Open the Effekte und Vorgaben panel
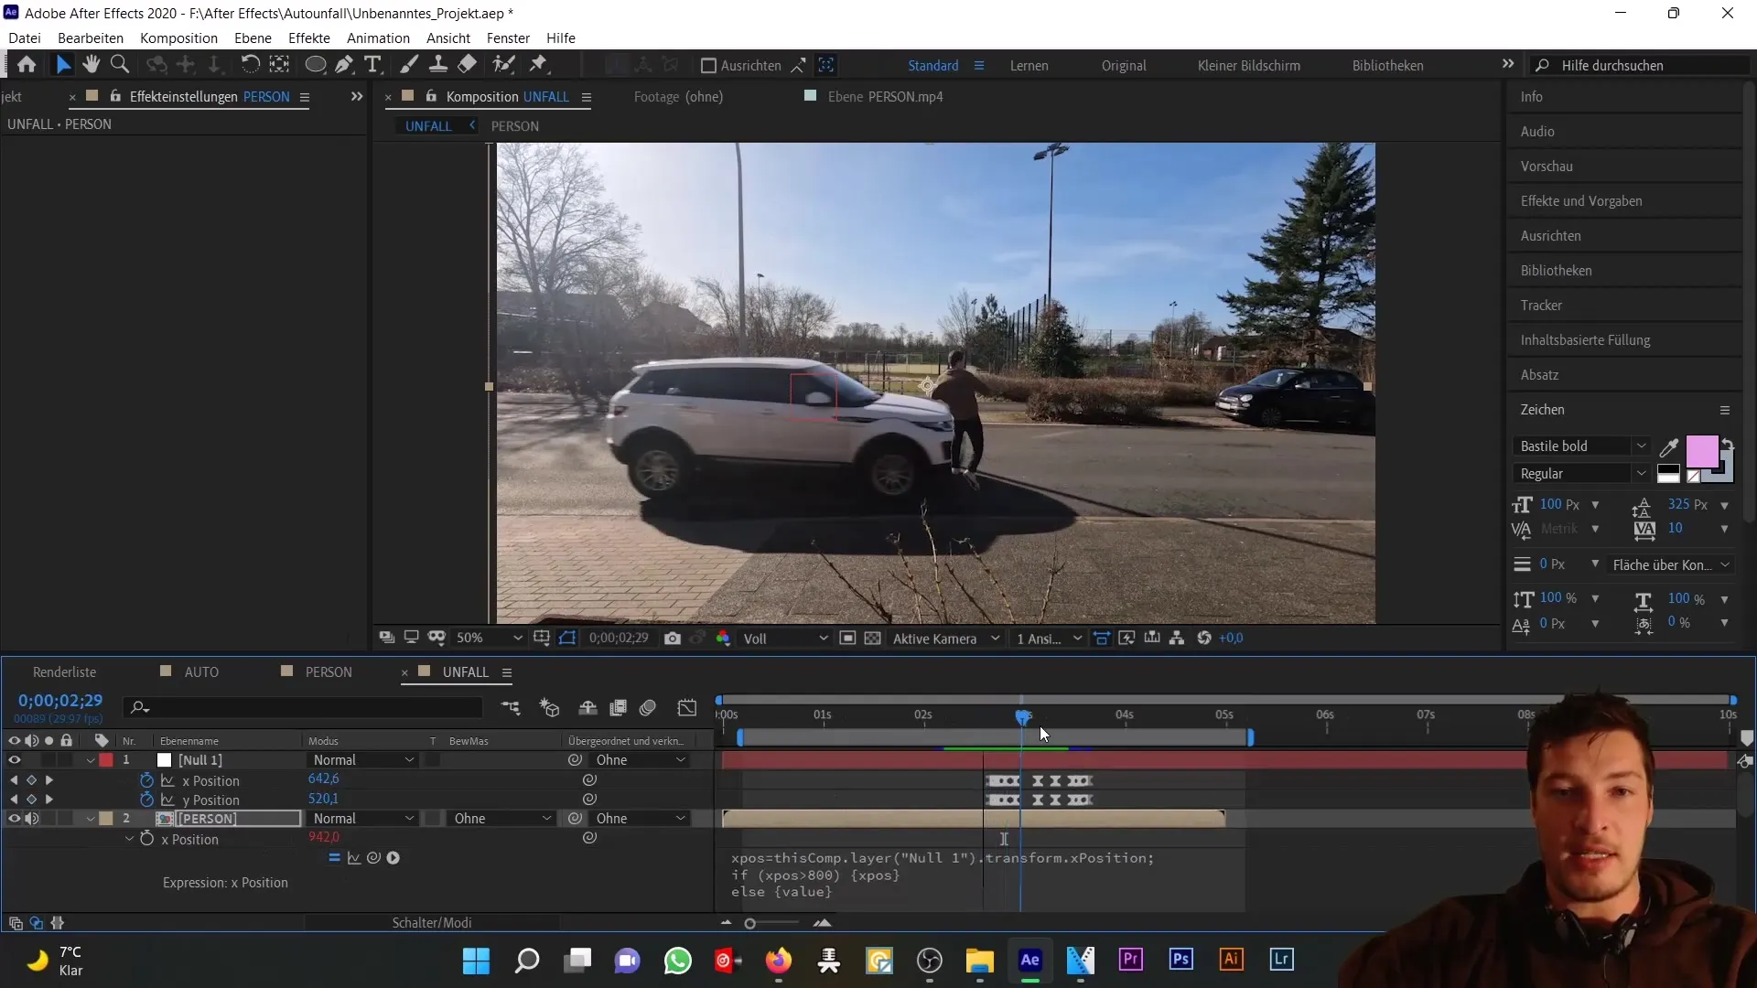This screenshot has height=988, width=1757. click(x=1581, y=201)
